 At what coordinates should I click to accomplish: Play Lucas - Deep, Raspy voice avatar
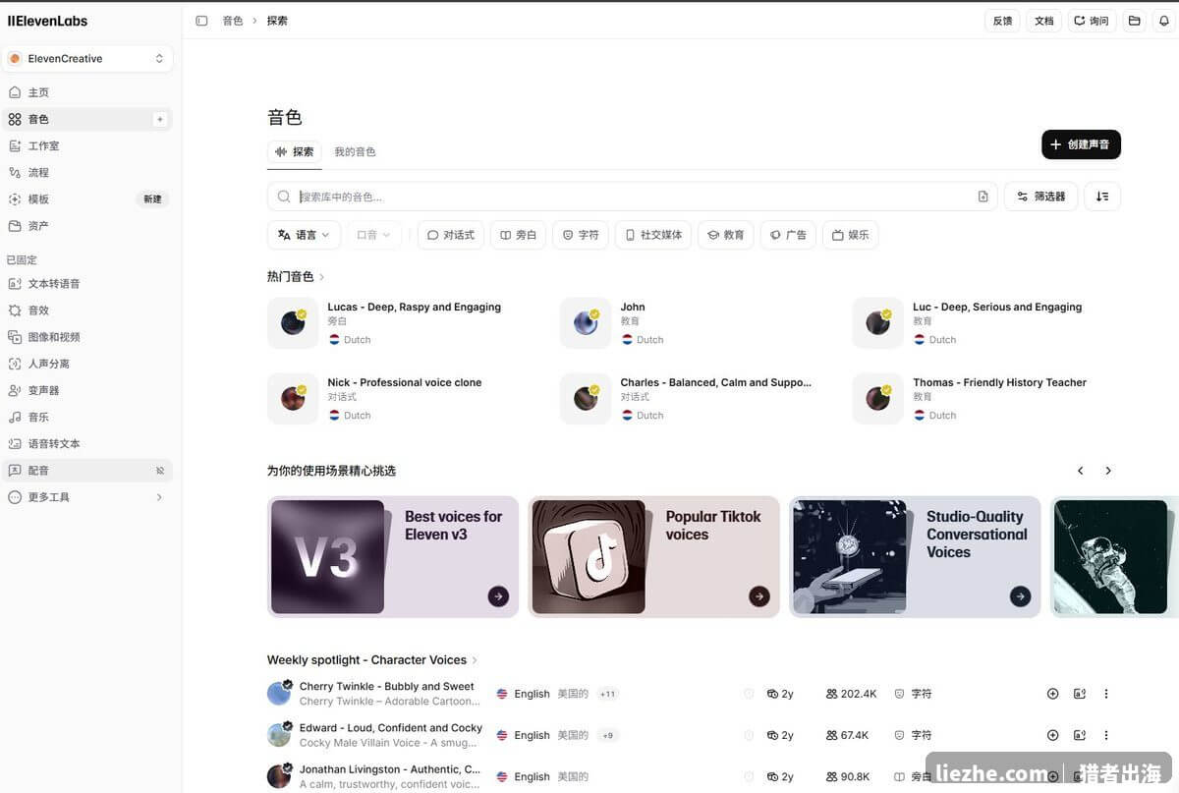click(293, 323)
